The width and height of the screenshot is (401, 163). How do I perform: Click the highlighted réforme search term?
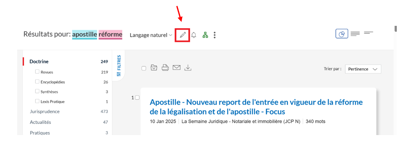click(111, 34)
